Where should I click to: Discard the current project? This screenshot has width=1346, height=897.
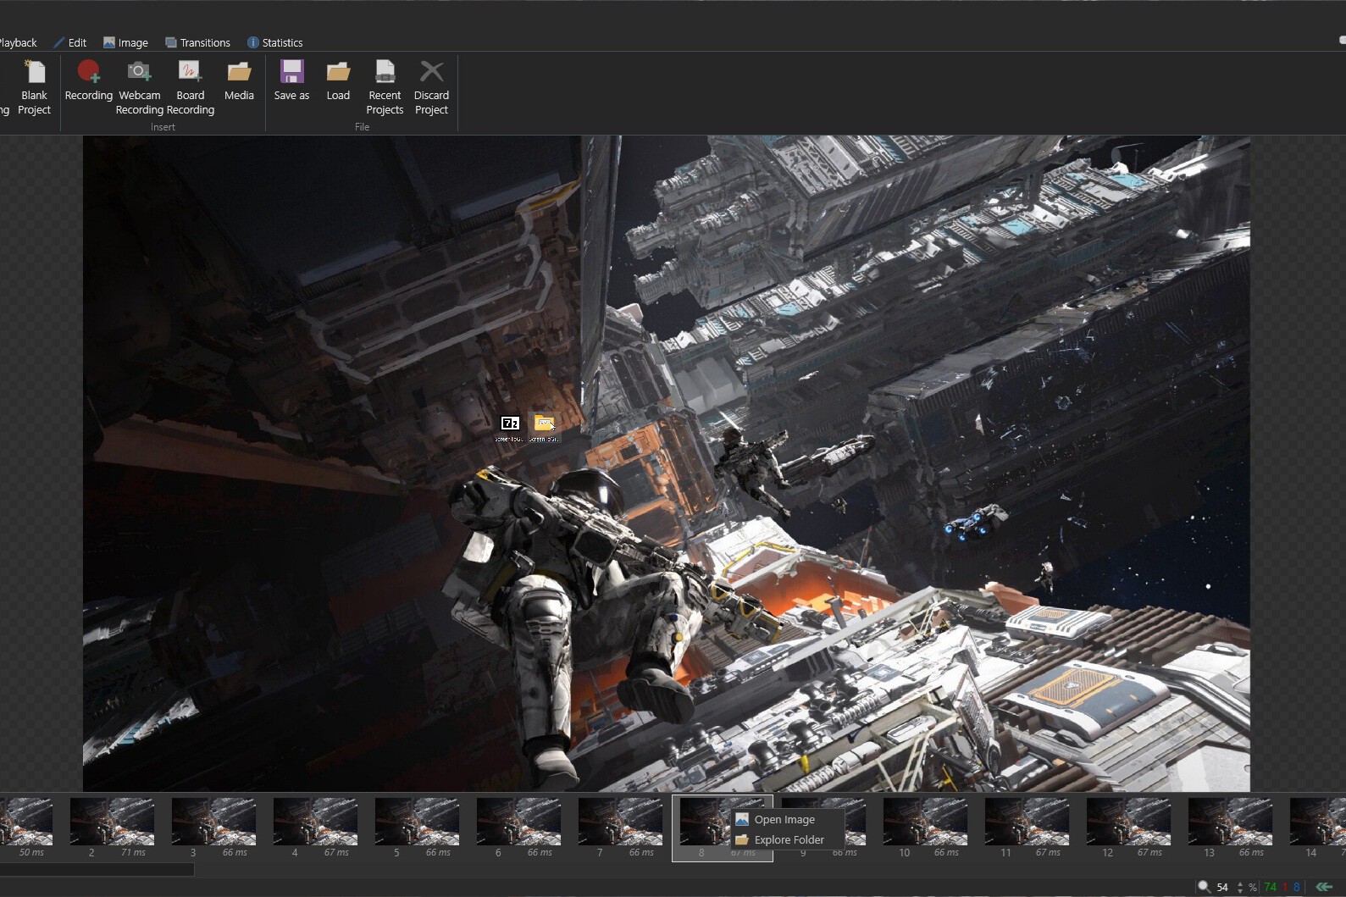click(x=431, y=87)
